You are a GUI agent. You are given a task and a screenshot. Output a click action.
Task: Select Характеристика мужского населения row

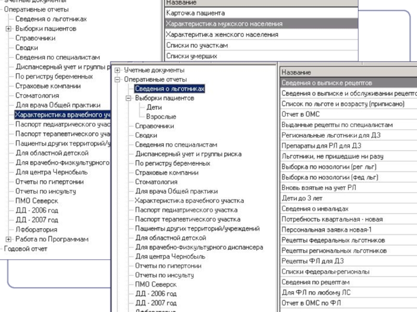(261, 23)
